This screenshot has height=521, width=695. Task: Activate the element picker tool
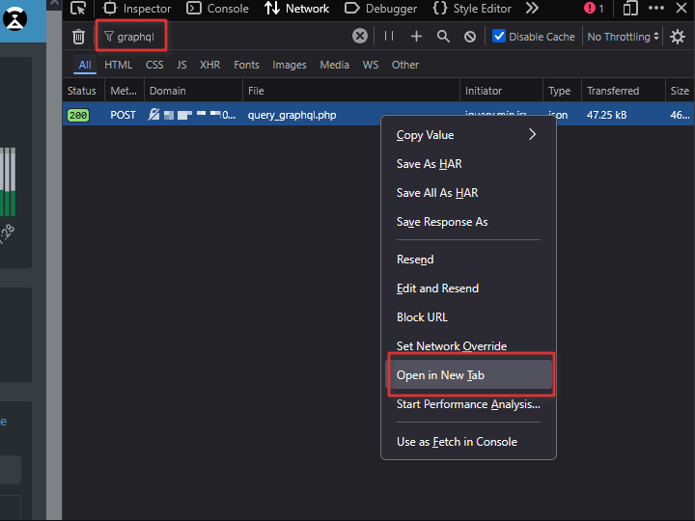coord(79,9)
